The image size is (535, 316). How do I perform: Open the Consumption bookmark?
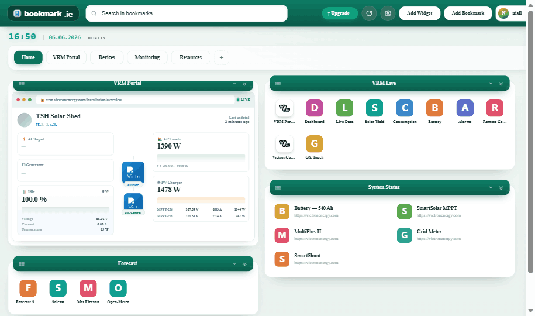tap(405, 108)
